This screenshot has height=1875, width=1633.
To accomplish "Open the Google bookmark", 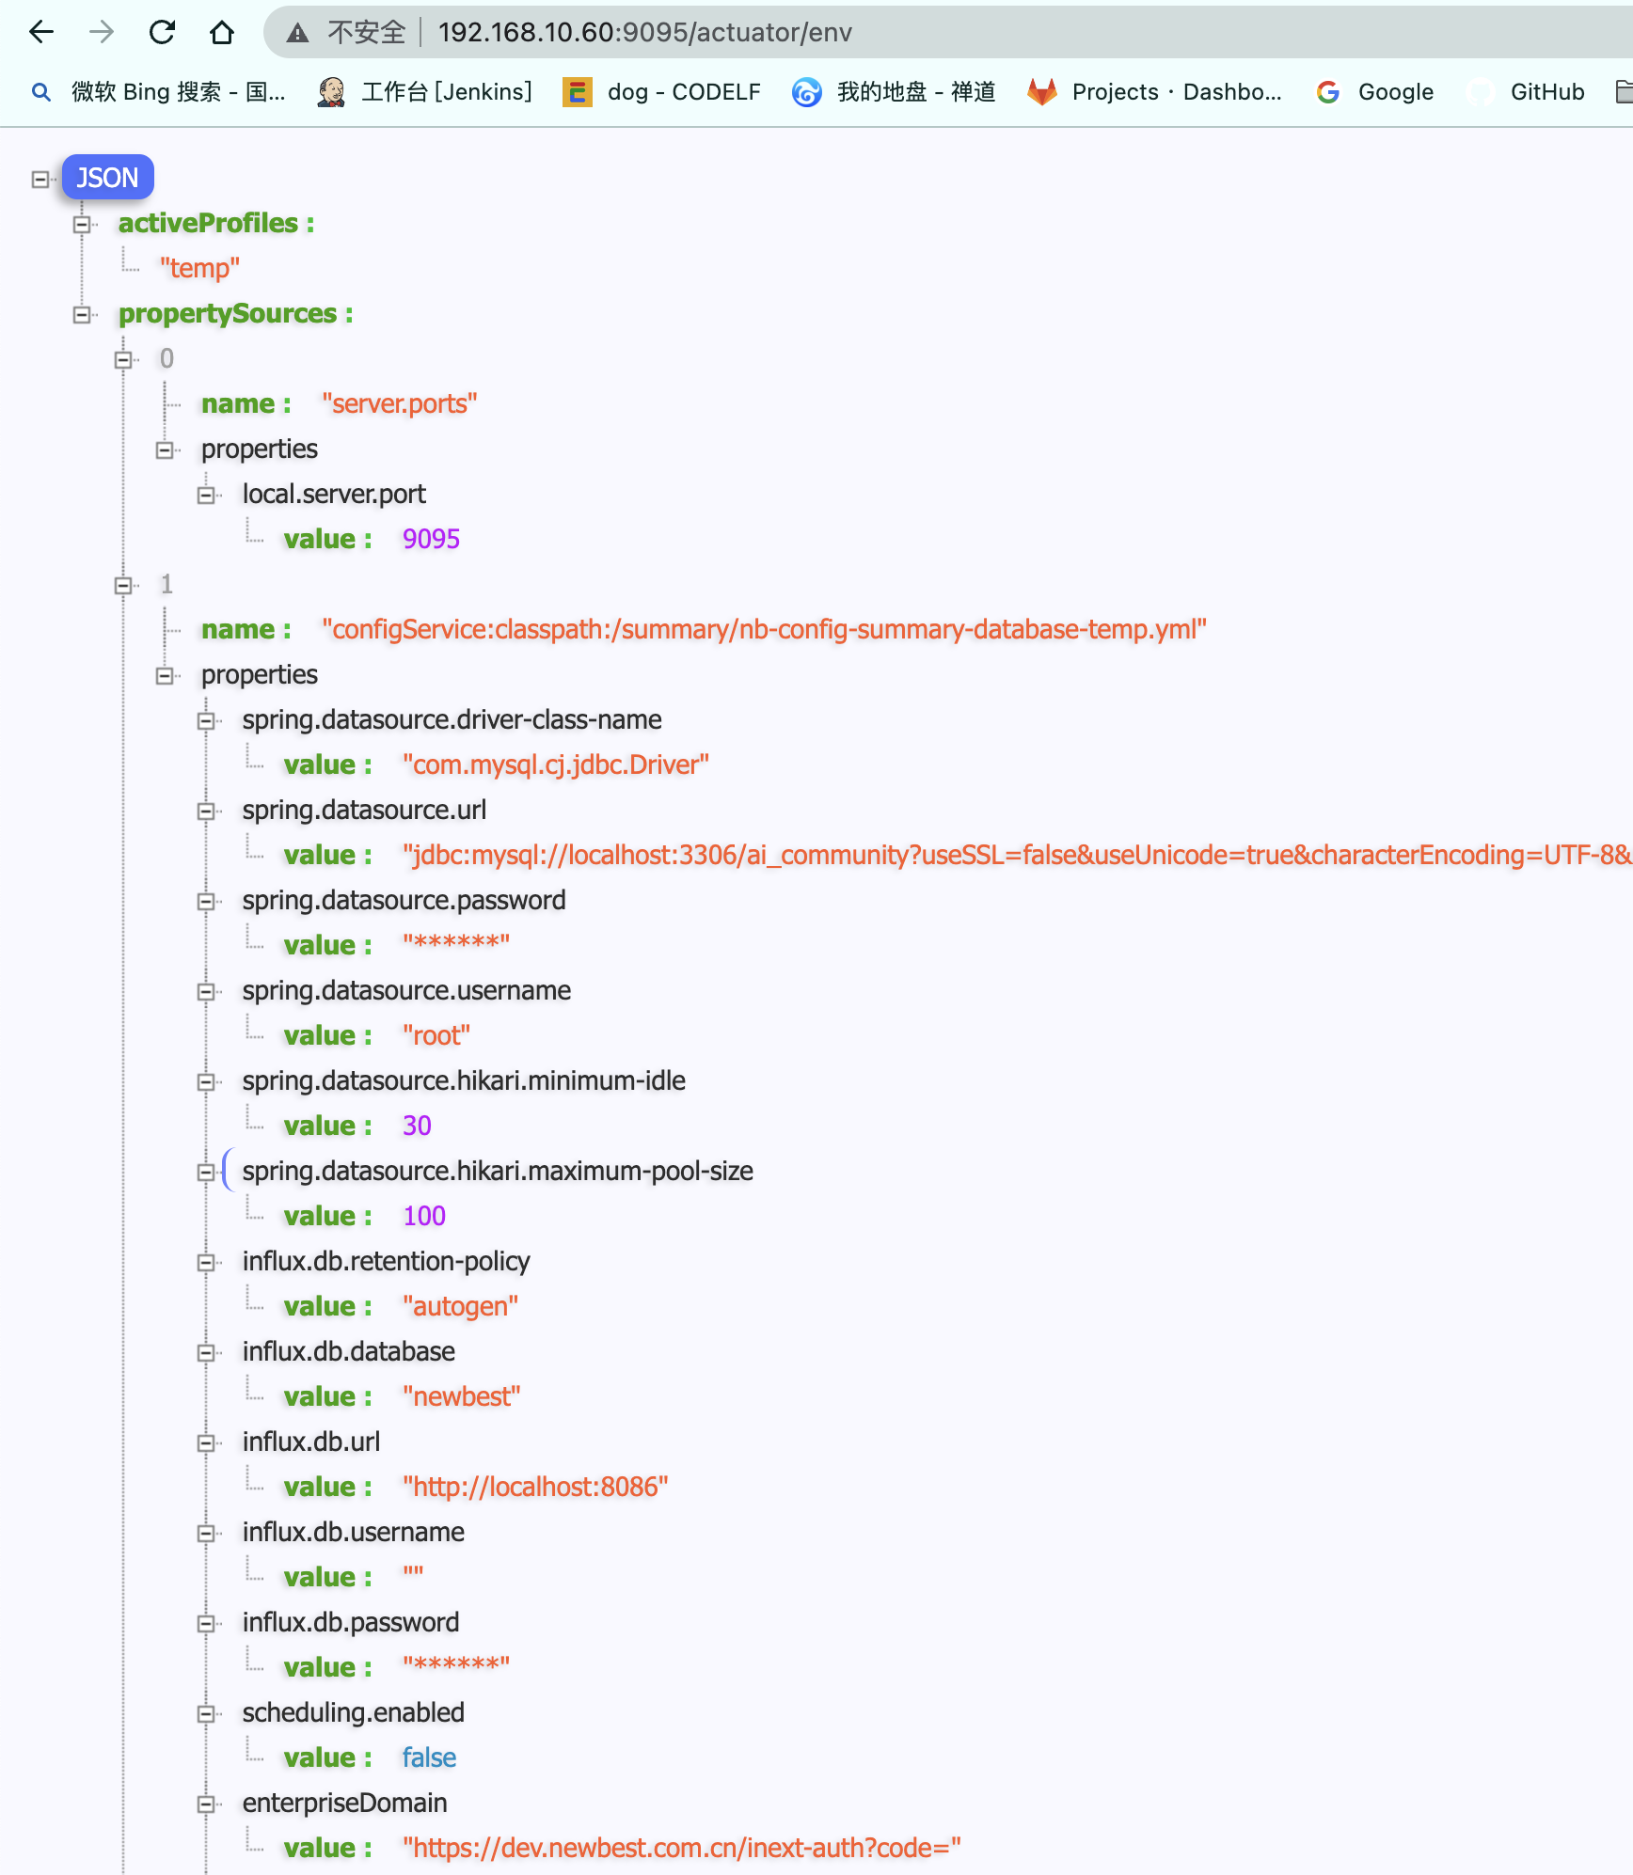I will [x=1375, y=91].
